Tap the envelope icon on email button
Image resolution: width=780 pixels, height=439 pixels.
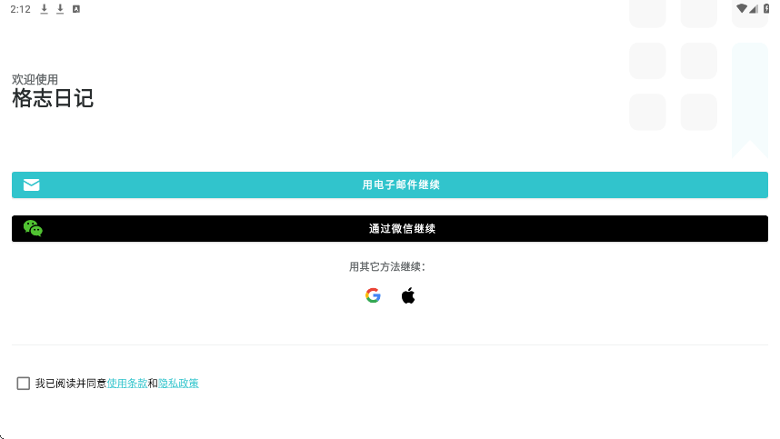(x=31, y=185)
